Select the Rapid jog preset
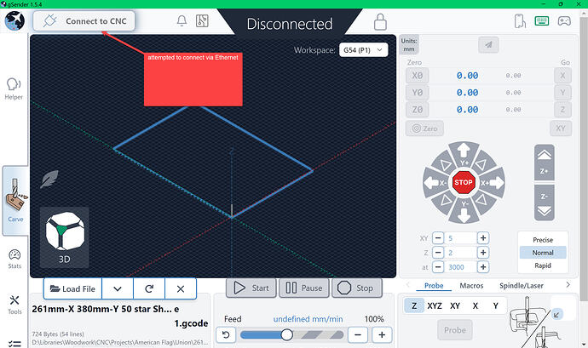The image size is (588, 348). [542, 265]
